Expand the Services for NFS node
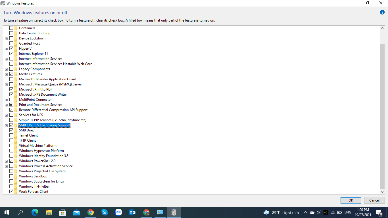Viewport: 388px width, 218px height. coord(6,115)
